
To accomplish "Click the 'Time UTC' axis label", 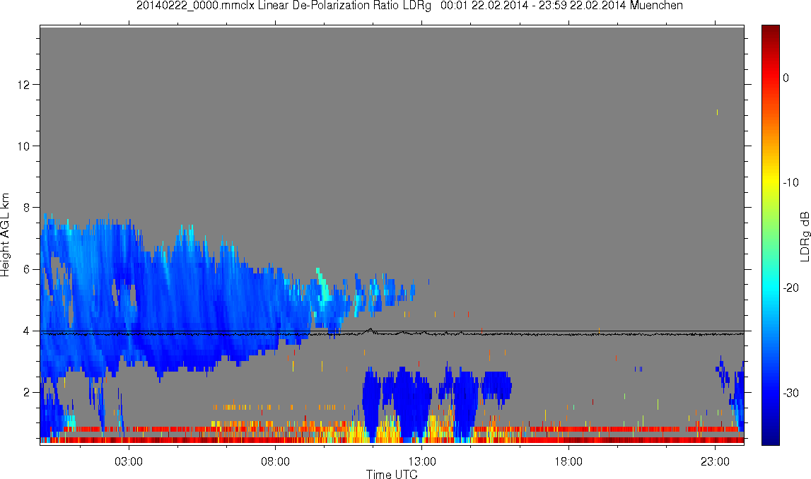I will click(x=392, y=474).
